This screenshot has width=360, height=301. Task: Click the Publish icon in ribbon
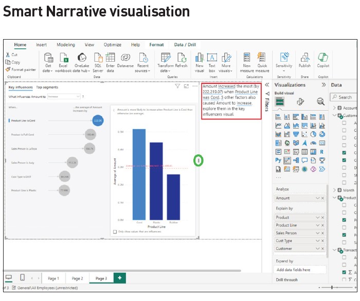click(x=304, y=59)
